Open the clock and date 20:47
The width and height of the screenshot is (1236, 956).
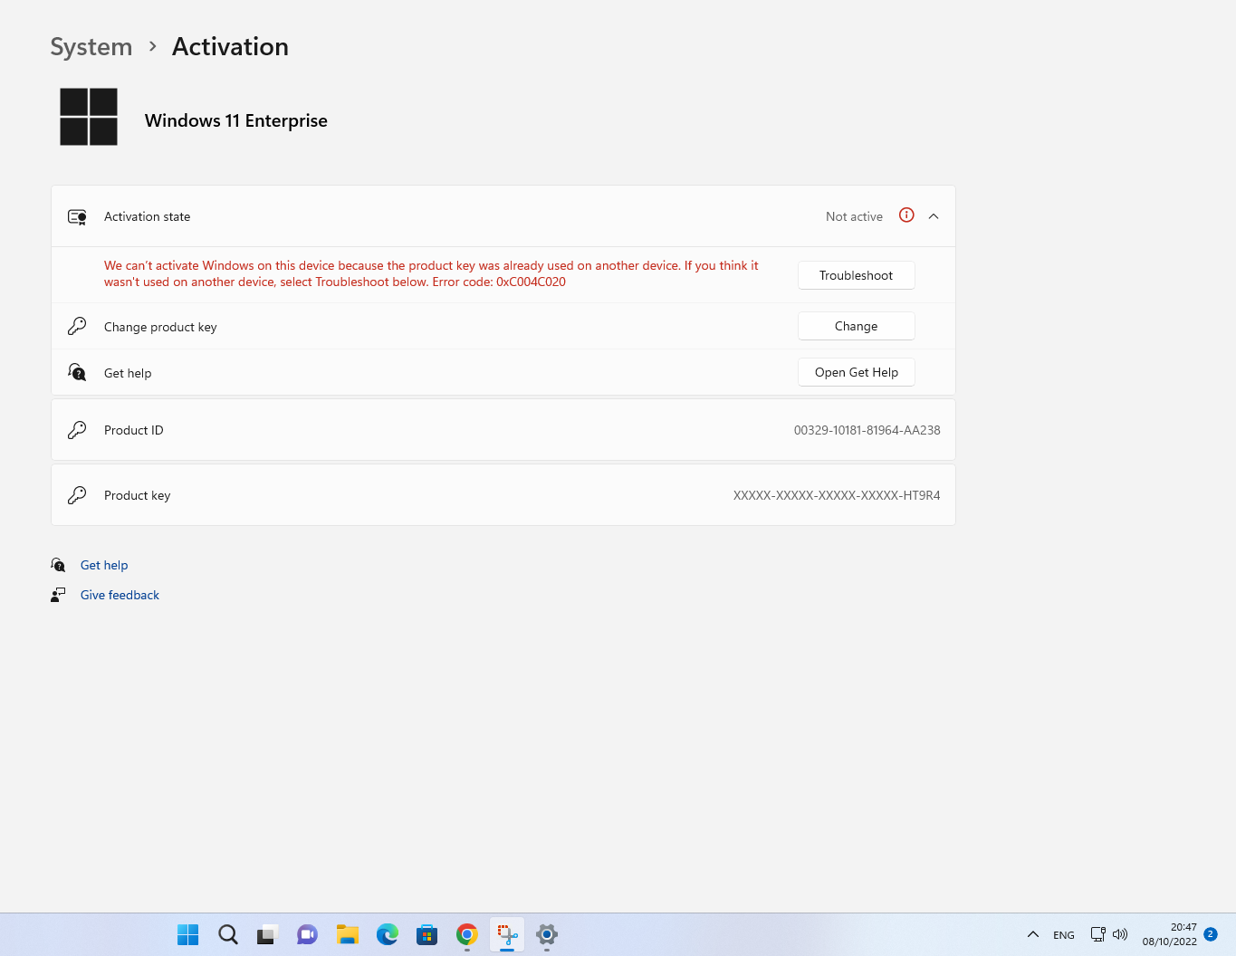click(1170, 934)
